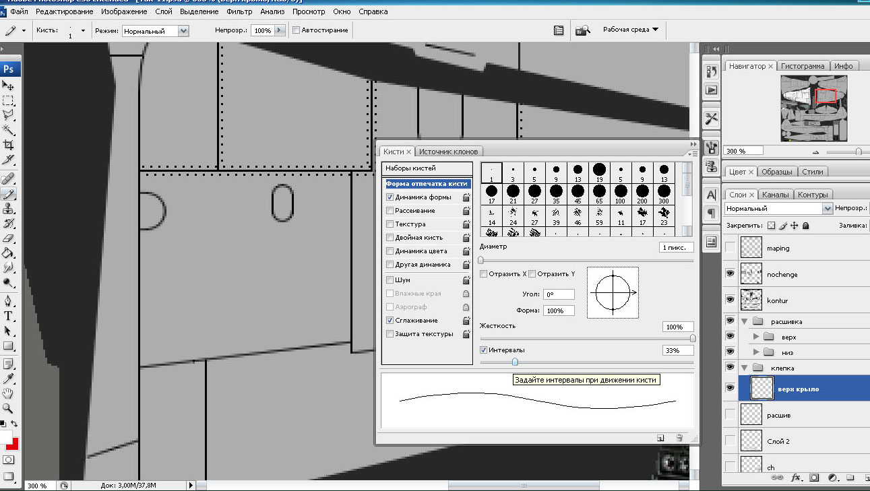The image size is (870, 491).
Task: Expand the верх layer group
Action: [x=756, y=337]
